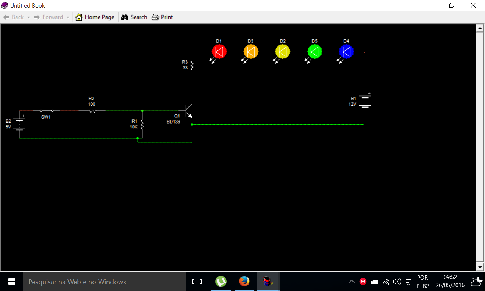Click resistor R1 symbol
485x291 pixels.
click(142, 124)
